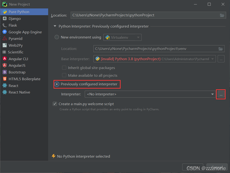The width and height of the screenshot is (230, 173).
Task: Click AngularJS label in list
Action: click(17, 66)
